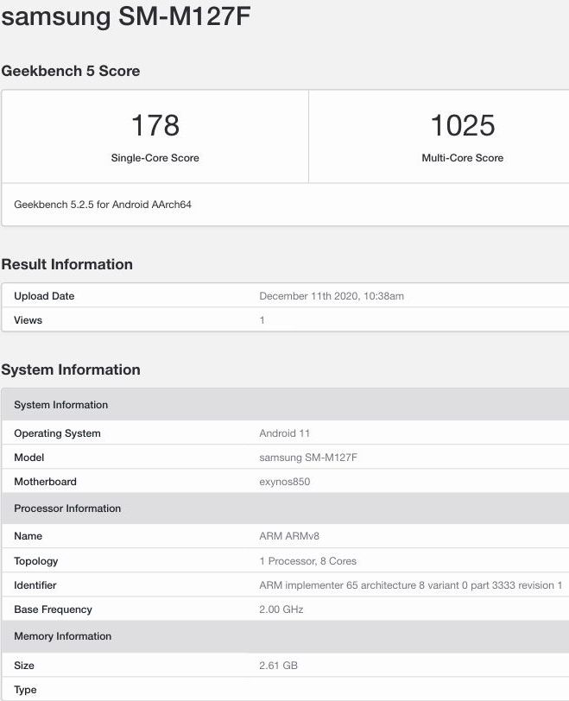Image resolution: width=569 pixels, height=701 pixels.
Task: Click the 2.00 GHz base frequency value
Action: (x=281, y=609)
